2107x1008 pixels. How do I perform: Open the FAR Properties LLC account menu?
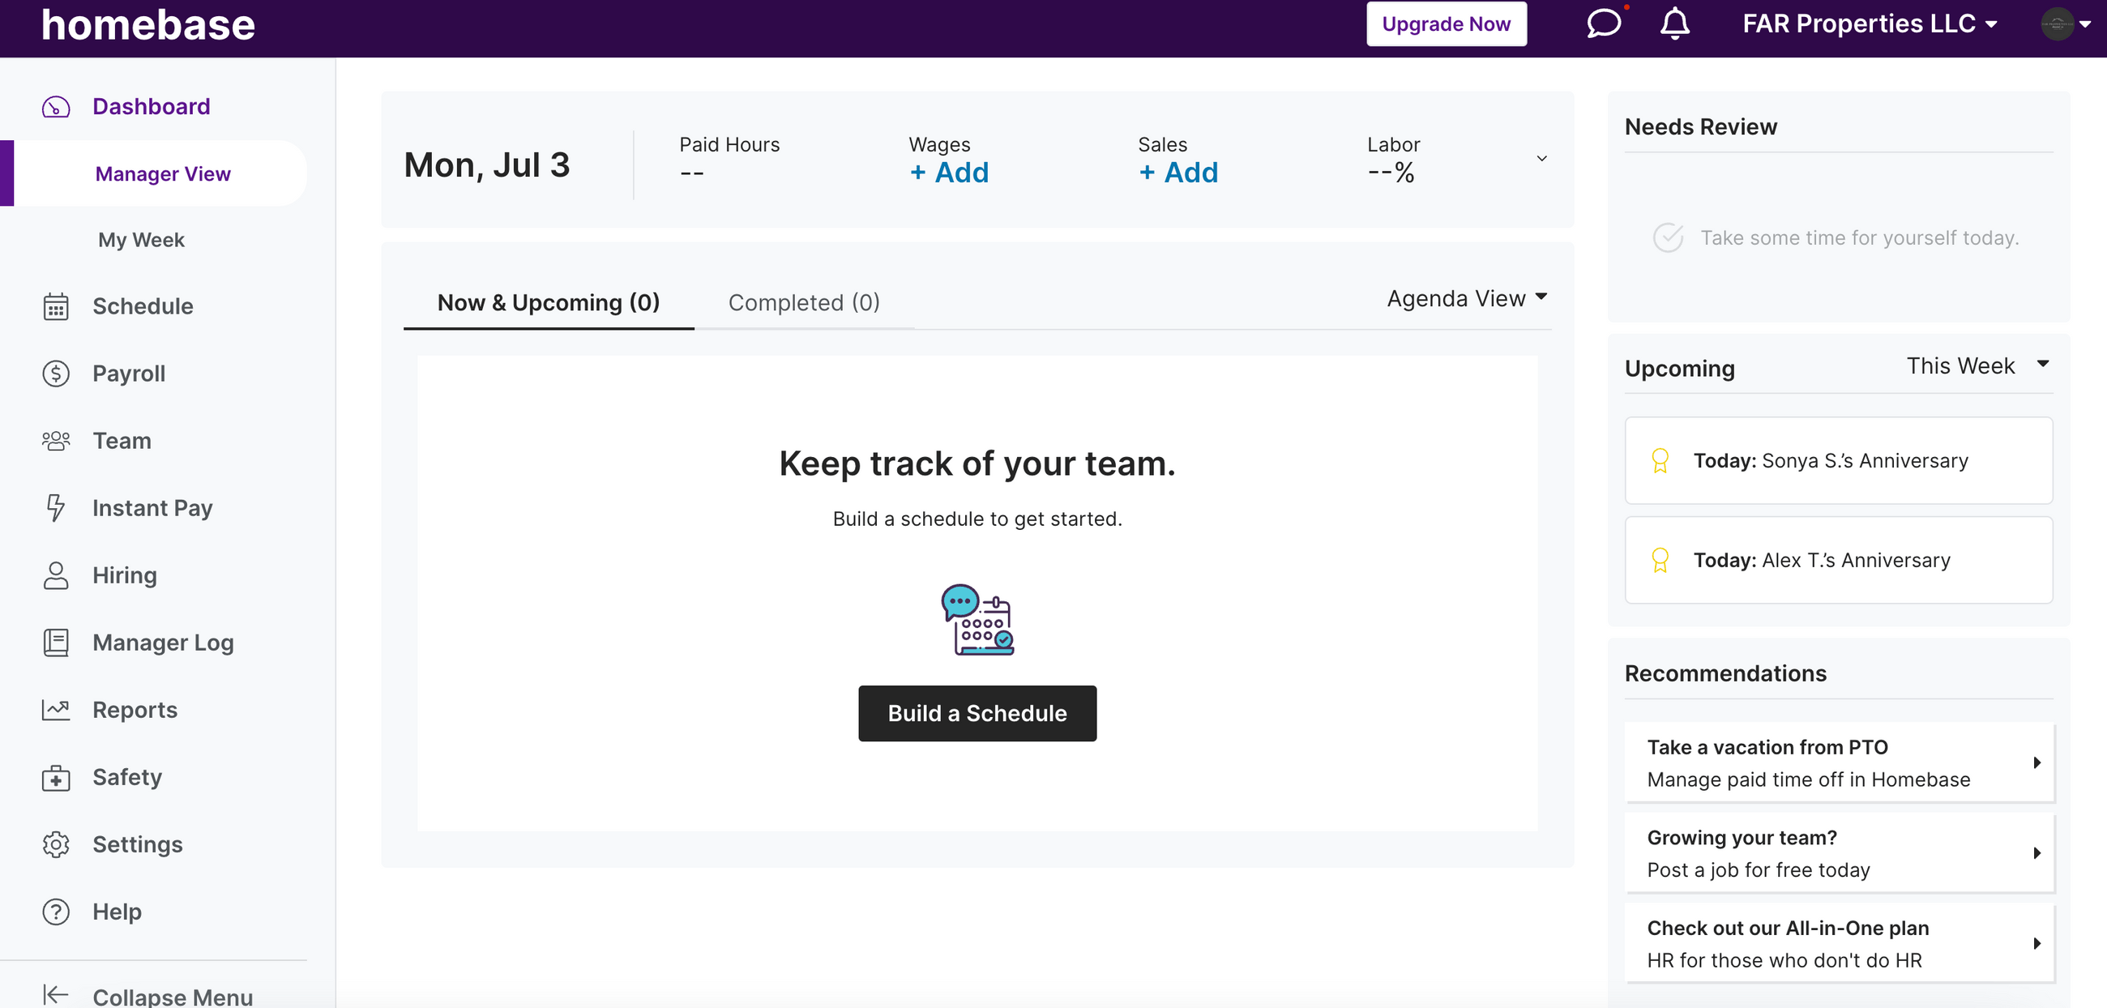tap(1870, 23)
